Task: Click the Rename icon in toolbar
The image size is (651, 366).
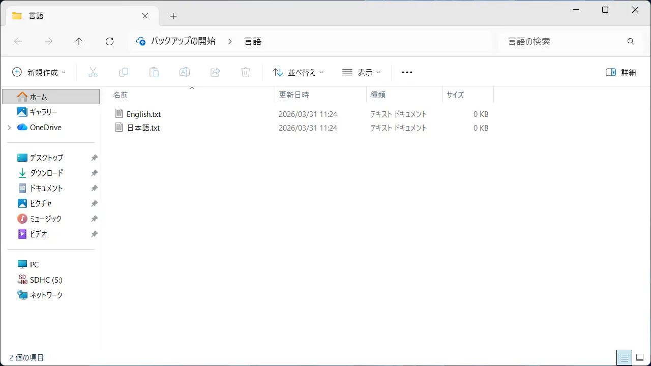Action: [x=185, y=72]
